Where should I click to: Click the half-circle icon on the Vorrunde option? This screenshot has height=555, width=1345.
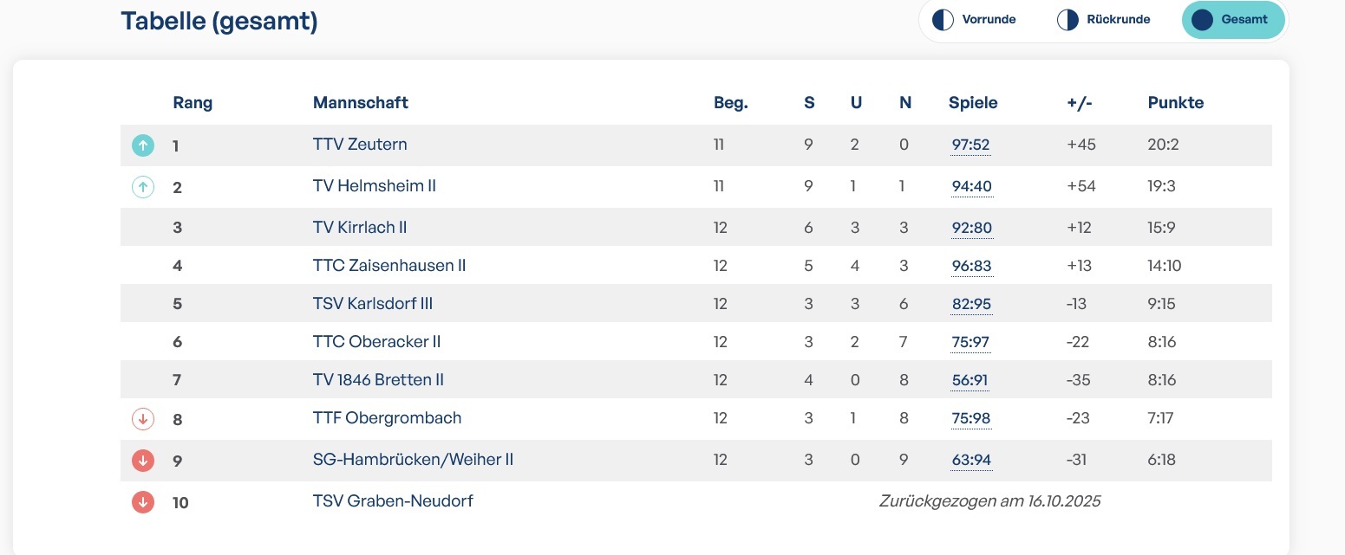[943, 20]
